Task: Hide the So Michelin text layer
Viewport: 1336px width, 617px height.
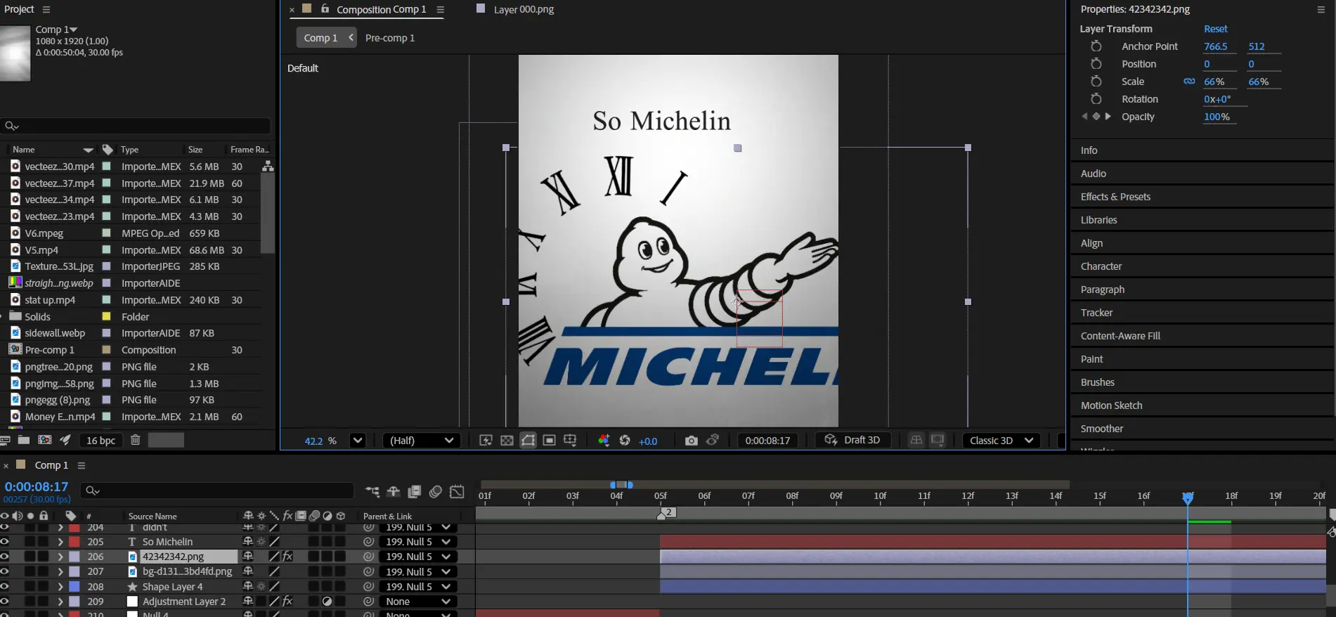Action: [x=5, y=542]
